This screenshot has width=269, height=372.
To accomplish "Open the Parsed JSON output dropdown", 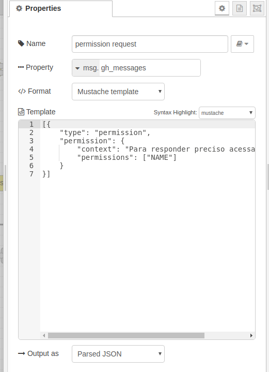I will pyautogui.click(x=118, y=354).
